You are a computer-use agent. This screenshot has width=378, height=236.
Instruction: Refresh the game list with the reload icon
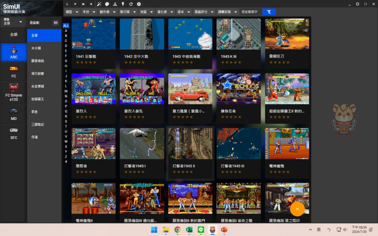pos(131,4)
